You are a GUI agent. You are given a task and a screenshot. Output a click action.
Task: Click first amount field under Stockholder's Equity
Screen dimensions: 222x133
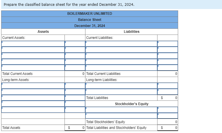coord(168,110)
